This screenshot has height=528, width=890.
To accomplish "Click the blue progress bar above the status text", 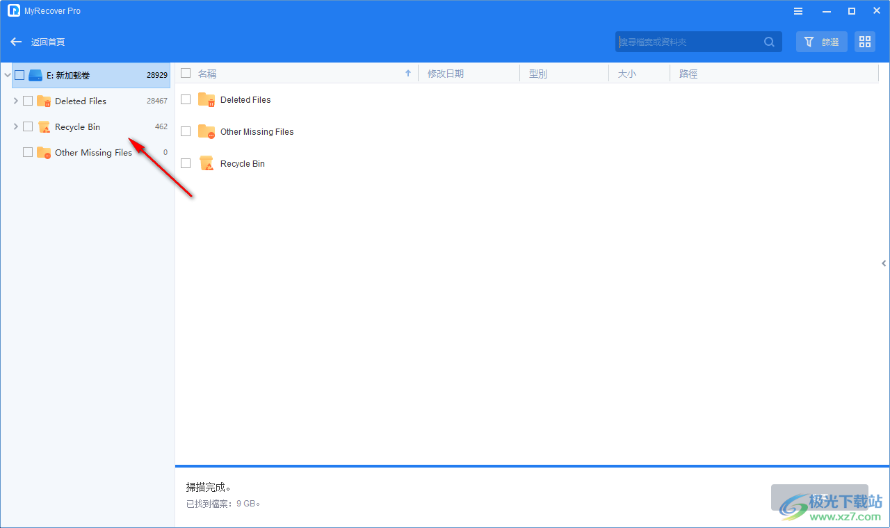I will tap(528, 465).
